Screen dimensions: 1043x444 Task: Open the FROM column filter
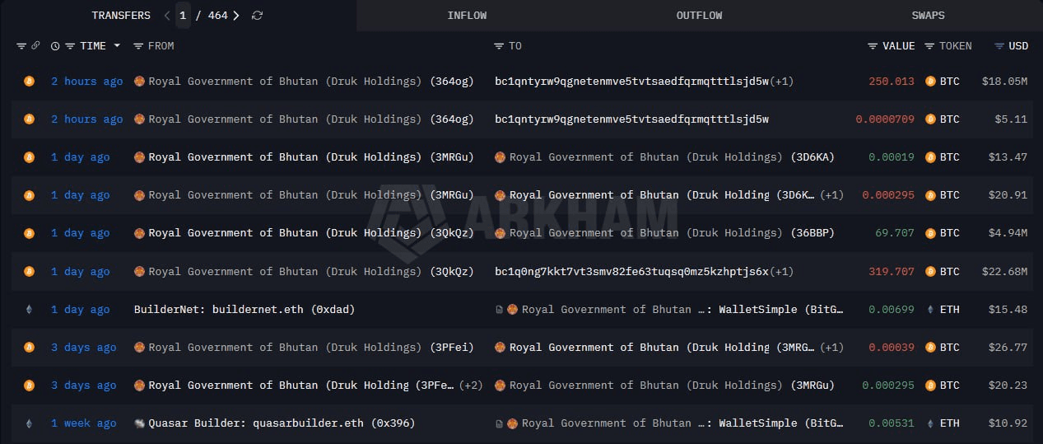pyautogui.click(x=138, y=46)
